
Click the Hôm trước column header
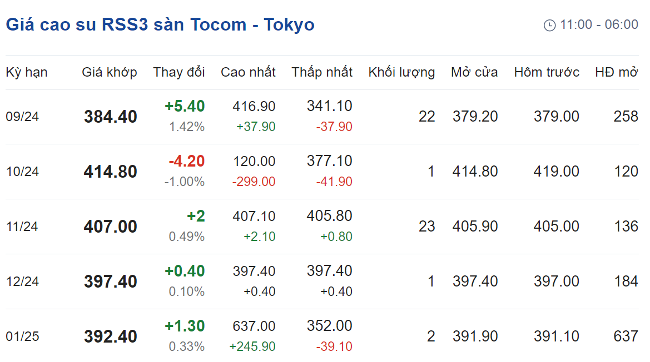547,72
